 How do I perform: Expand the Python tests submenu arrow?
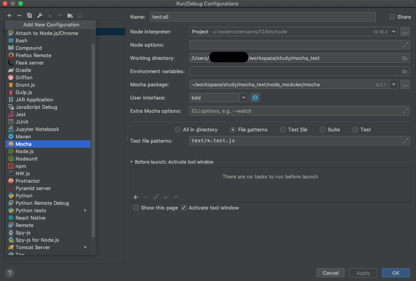(85, 210)
